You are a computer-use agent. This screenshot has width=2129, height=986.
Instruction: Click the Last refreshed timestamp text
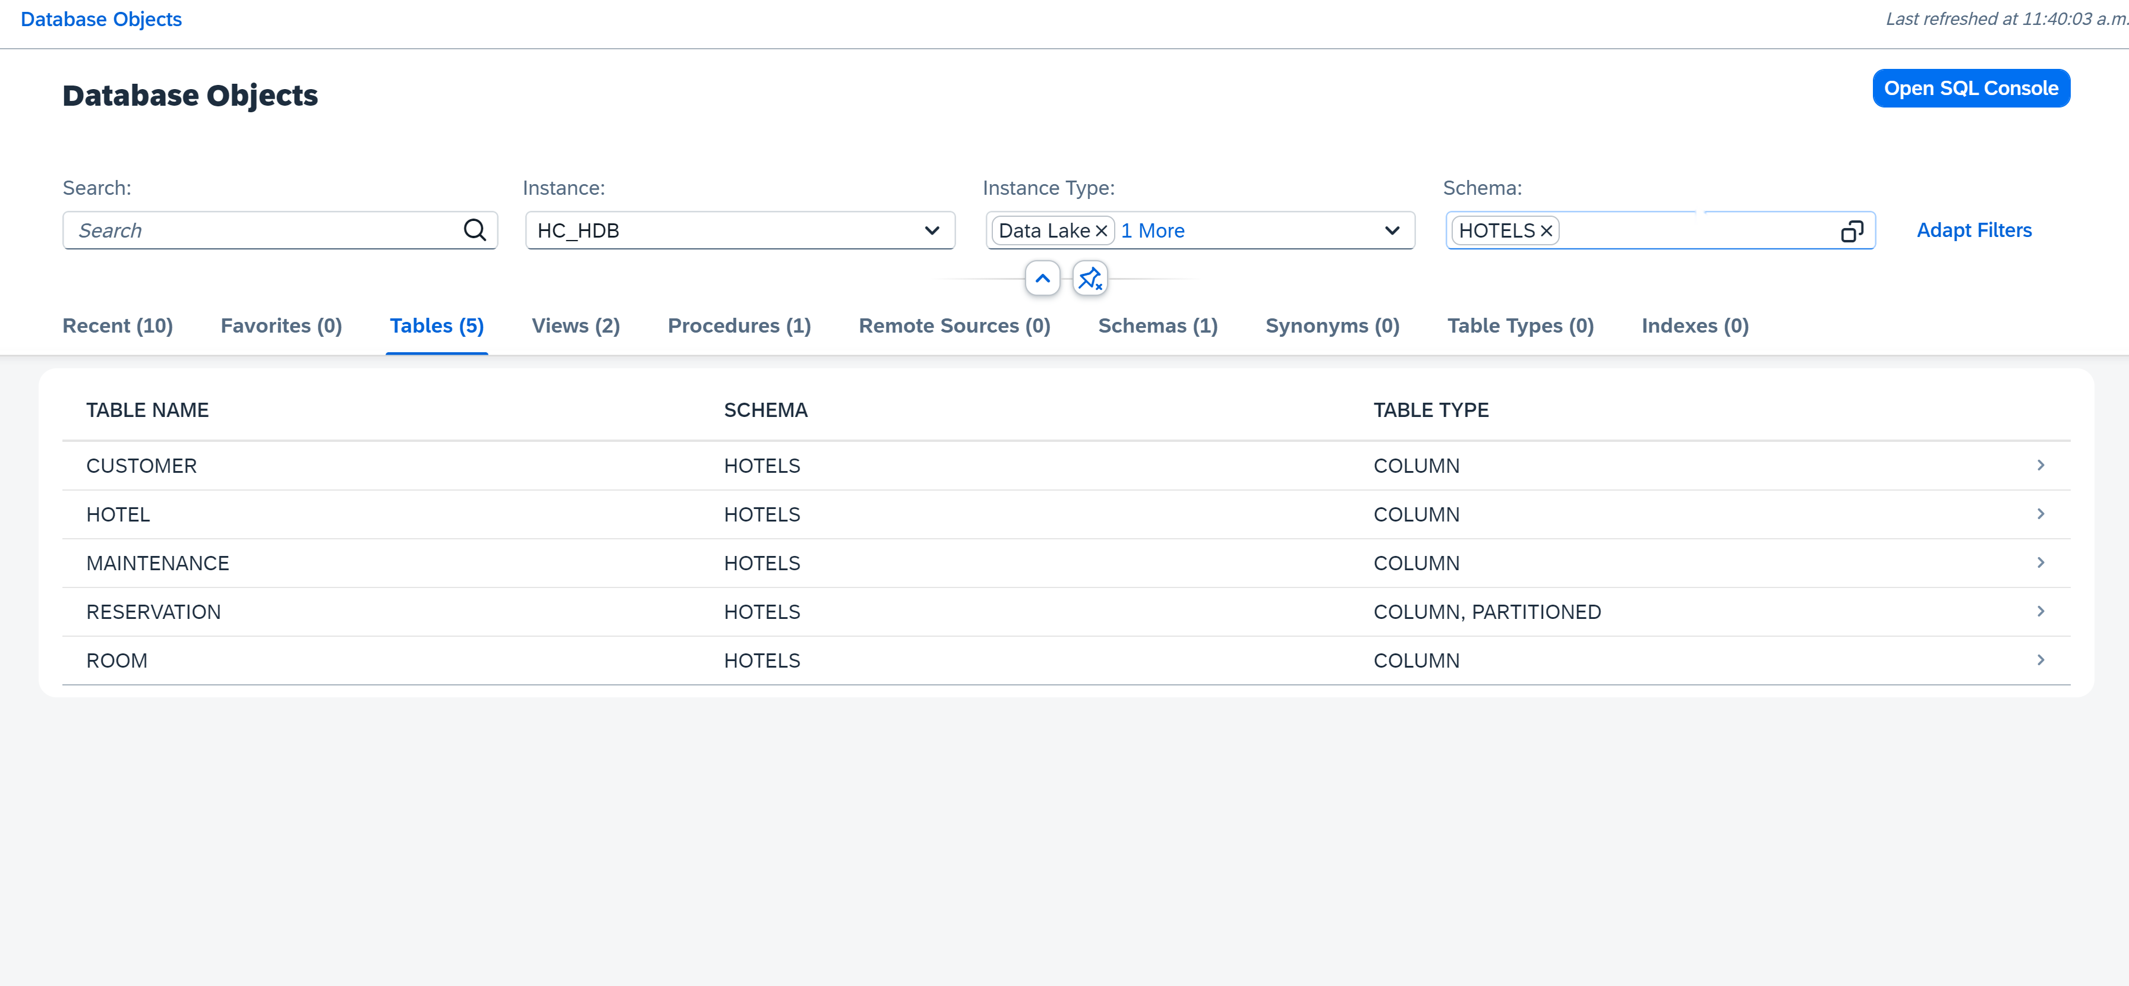pos(2007,19)
